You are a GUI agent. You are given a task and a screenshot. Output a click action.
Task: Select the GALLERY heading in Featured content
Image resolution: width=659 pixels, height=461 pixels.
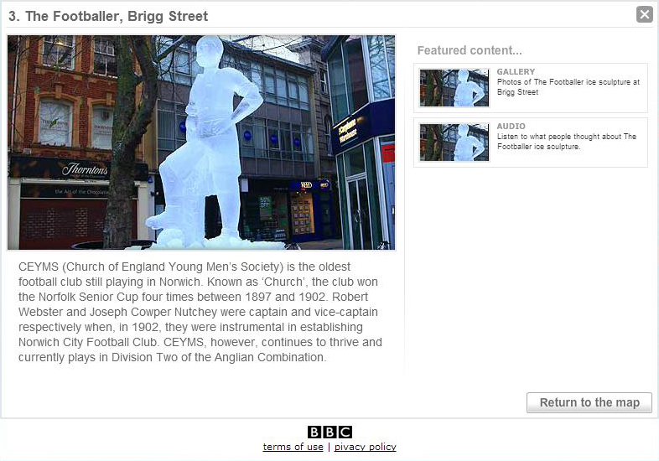[x=516, y=72]
